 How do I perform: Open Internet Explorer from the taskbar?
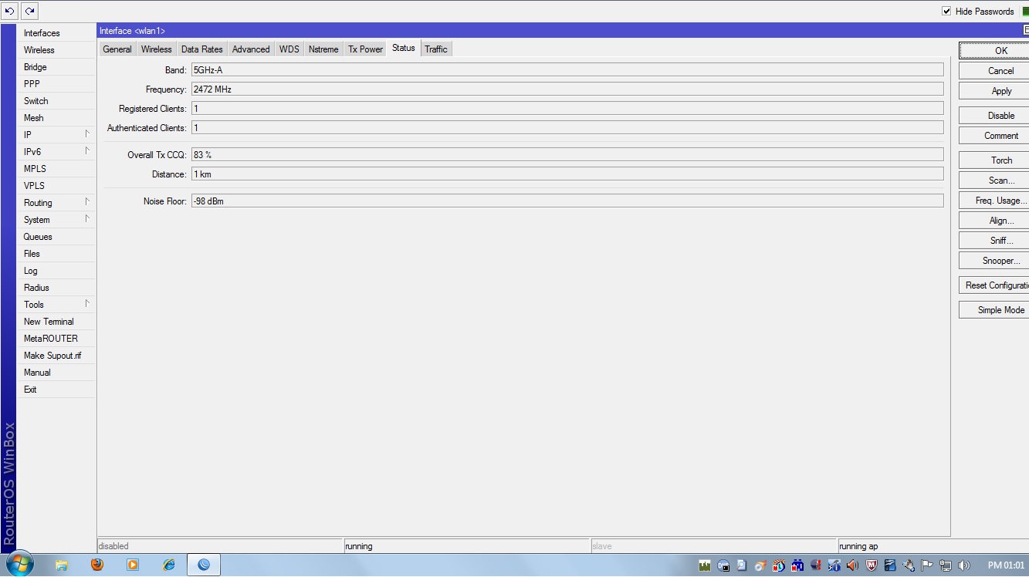tap(169, 565)
